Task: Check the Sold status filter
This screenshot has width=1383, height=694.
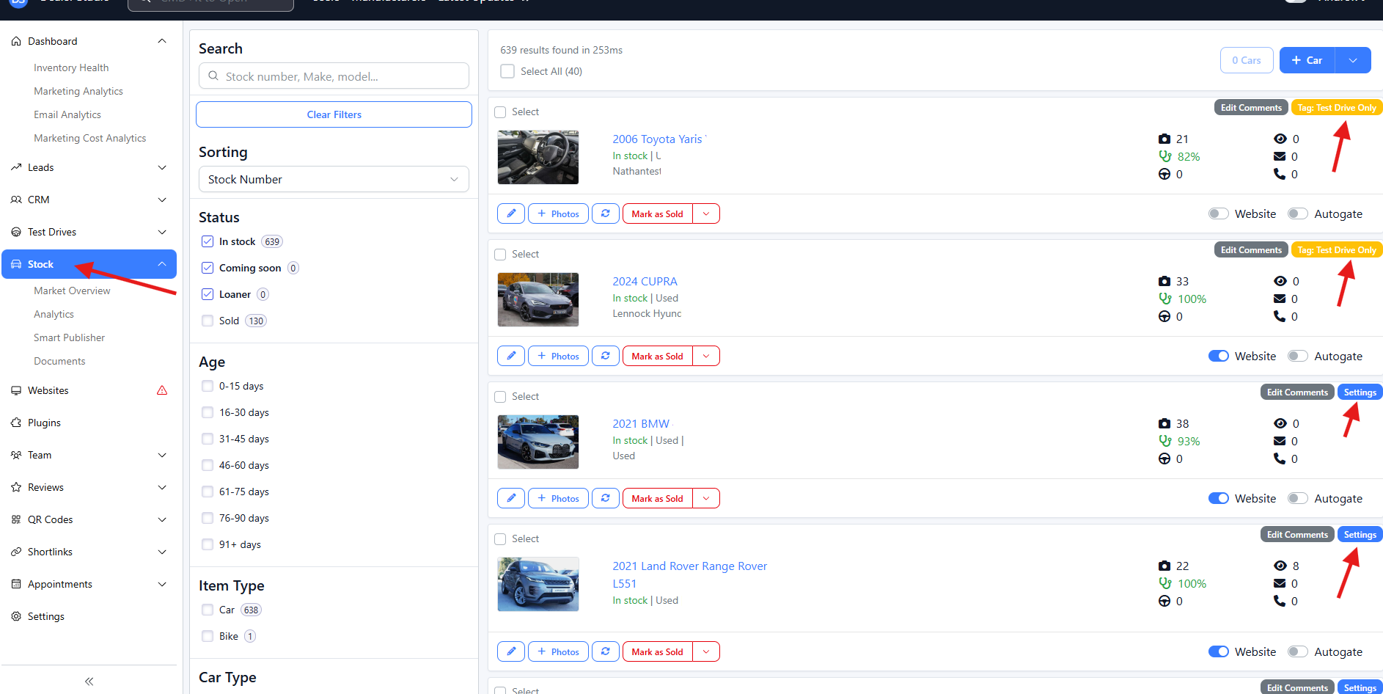Action: (x=208, y=321)
